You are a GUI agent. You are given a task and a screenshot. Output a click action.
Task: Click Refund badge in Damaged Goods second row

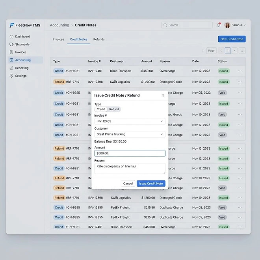click(59, 82)
